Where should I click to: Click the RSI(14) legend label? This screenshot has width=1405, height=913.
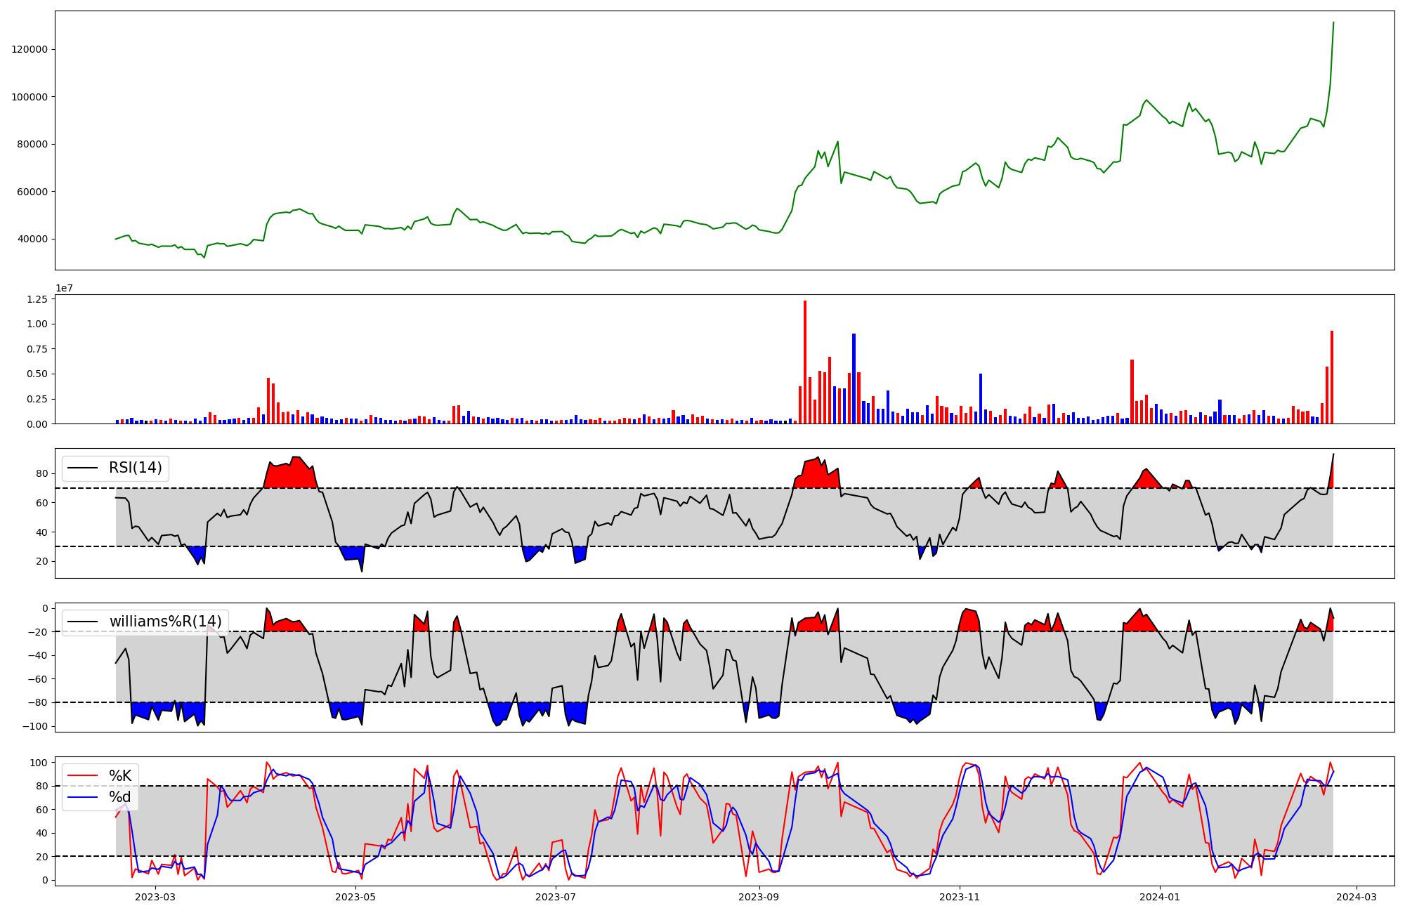point(135,468)
